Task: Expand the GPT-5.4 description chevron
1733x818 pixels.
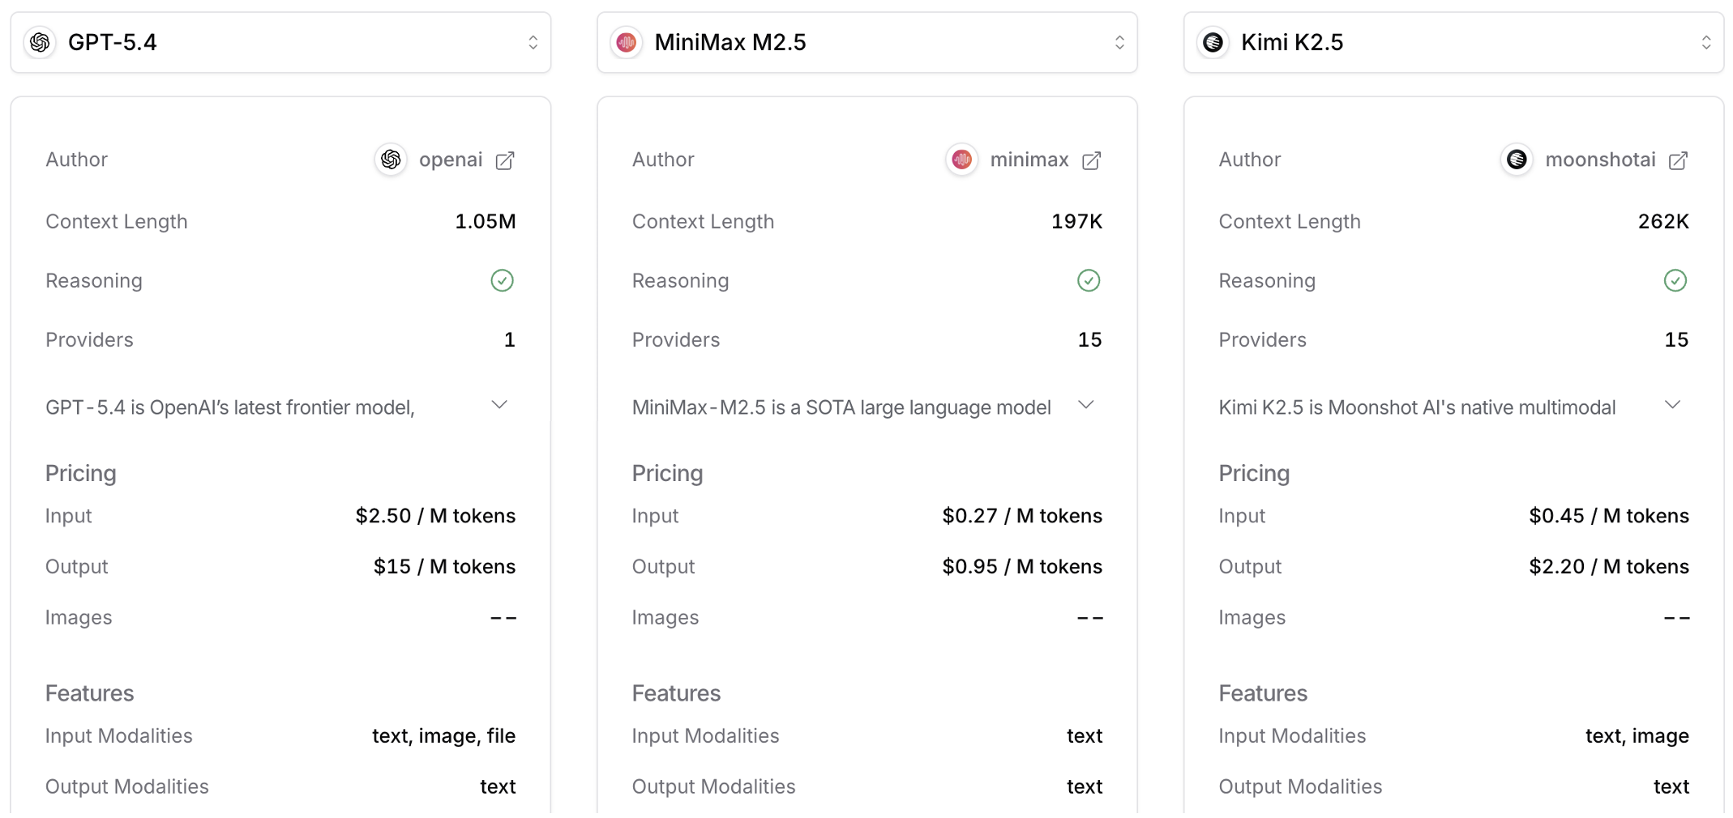Action: [499, 405]
